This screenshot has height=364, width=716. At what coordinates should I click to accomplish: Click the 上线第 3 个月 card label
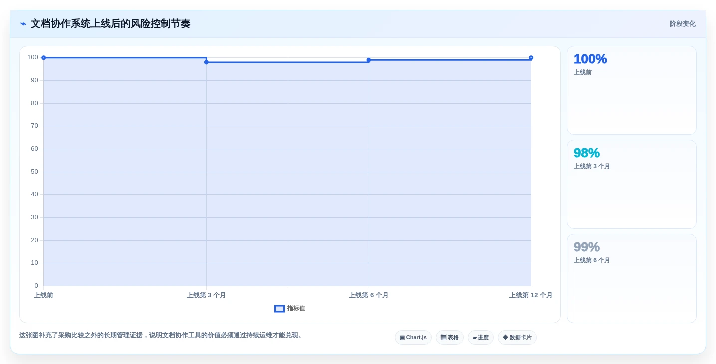point(592,166)
